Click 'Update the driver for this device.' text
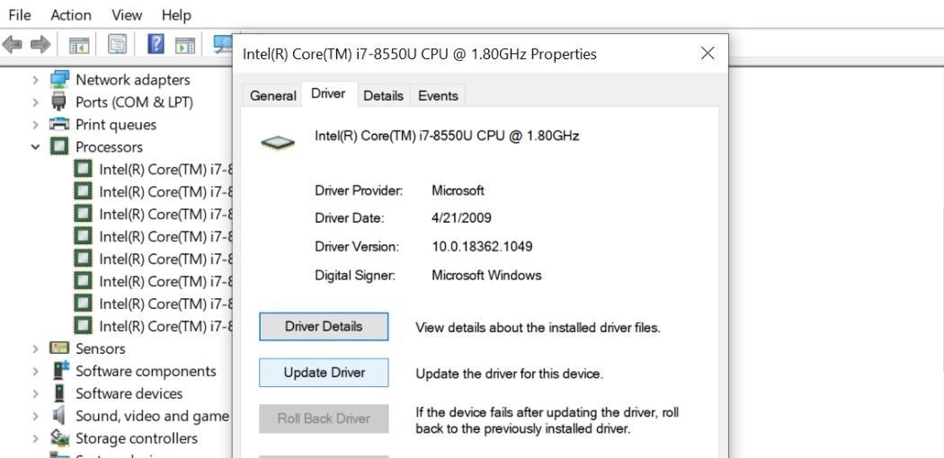Viewport: 944px width, 458px height. click(510, 374)
